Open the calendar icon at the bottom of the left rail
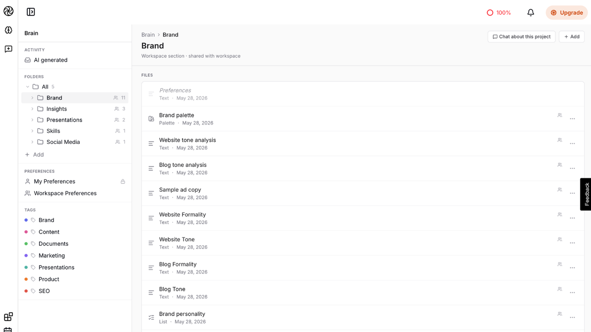 point(8,329)
